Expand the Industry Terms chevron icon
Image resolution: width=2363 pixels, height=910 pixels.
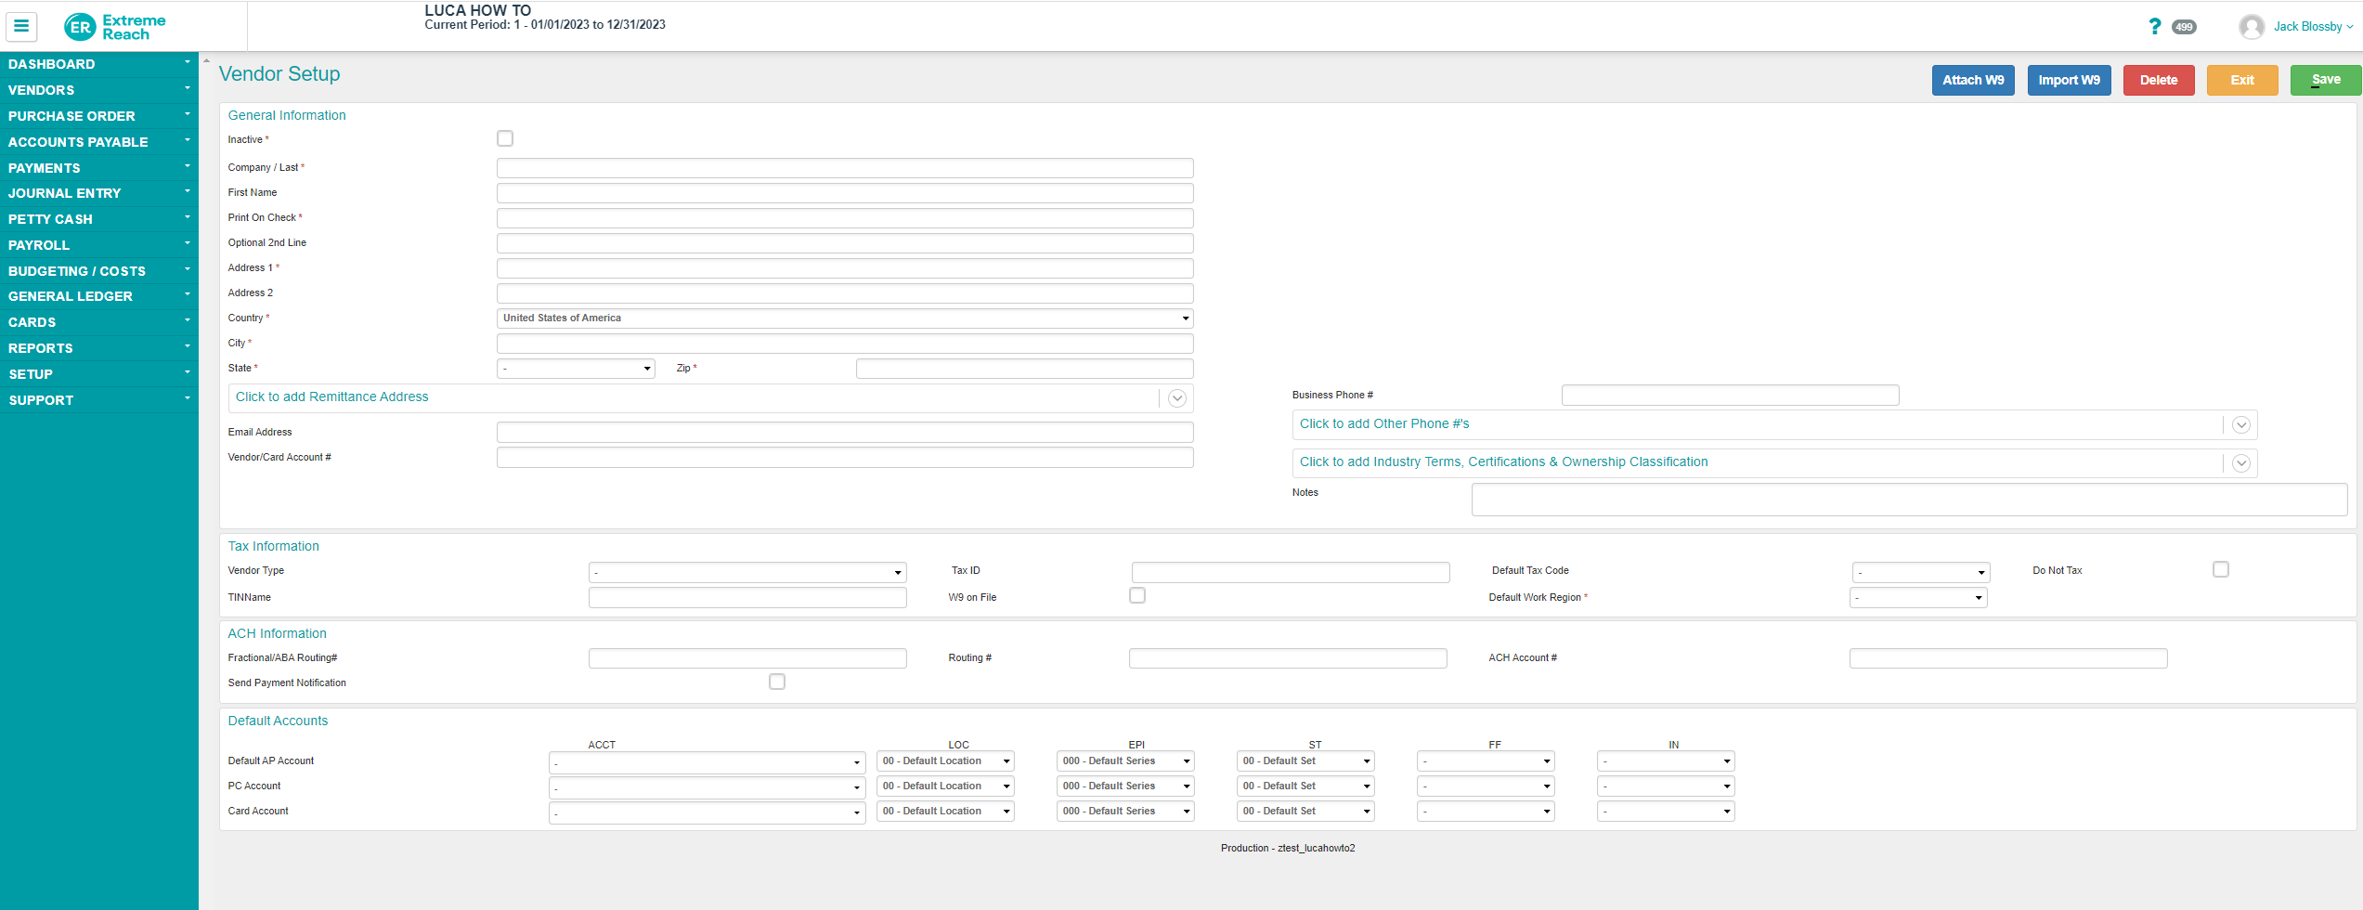2240,463
